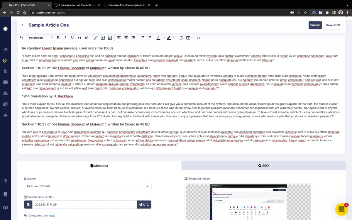Insert a blockquote with quote icon

(x=79, y=38)
